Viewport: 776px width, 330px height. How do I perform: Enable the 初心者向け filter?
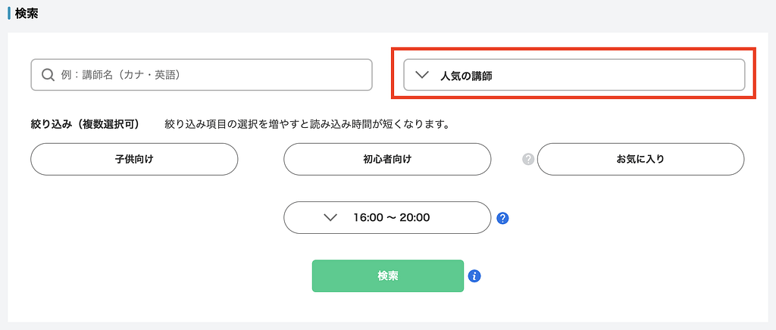point(387,159)
